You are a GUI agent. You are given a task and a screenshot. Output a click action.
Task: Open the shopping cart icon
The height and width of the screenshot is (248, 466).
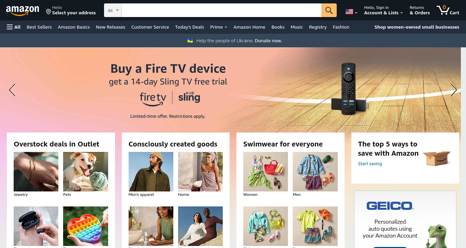pos(448,10)
